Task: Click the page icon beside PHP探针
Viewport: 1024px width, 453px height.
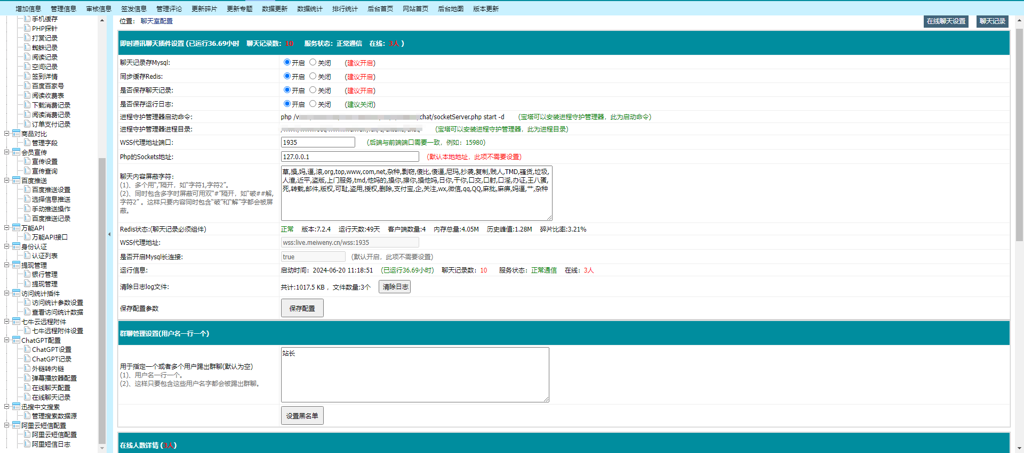Action: (27, 28)
